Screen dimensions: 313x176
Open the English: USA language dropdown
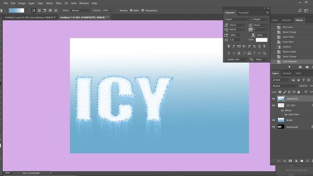pos(237,60)
